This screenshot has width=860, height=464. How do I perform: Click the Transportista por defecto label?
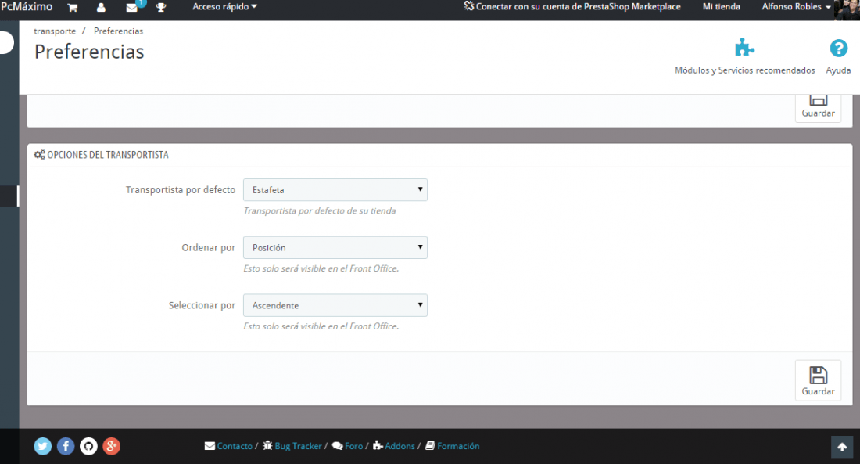click(x=181, y=189)
